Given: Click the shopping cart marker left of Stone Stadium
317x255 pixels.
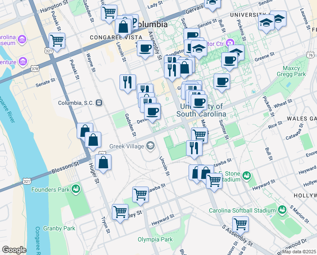Looking at the screenshot, I should pyautogui.click(x=214, y=181).
